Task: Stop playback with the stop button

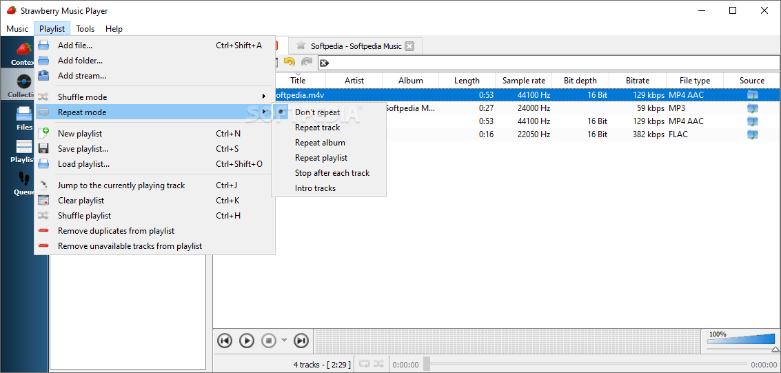Action: point(268,341)
